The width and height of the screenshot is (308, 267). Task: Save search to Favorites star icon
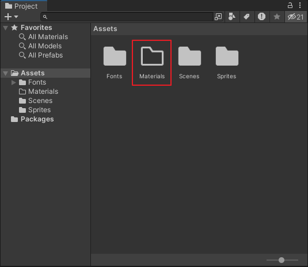(x=277, y=17)
